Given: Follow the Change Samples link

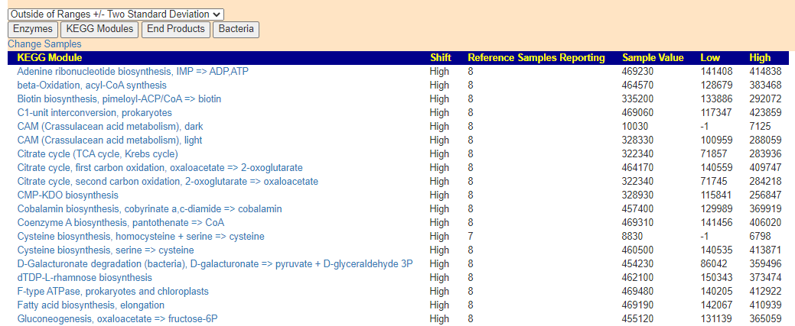Looking at the screenshot, I should click(x=44, y=44).
